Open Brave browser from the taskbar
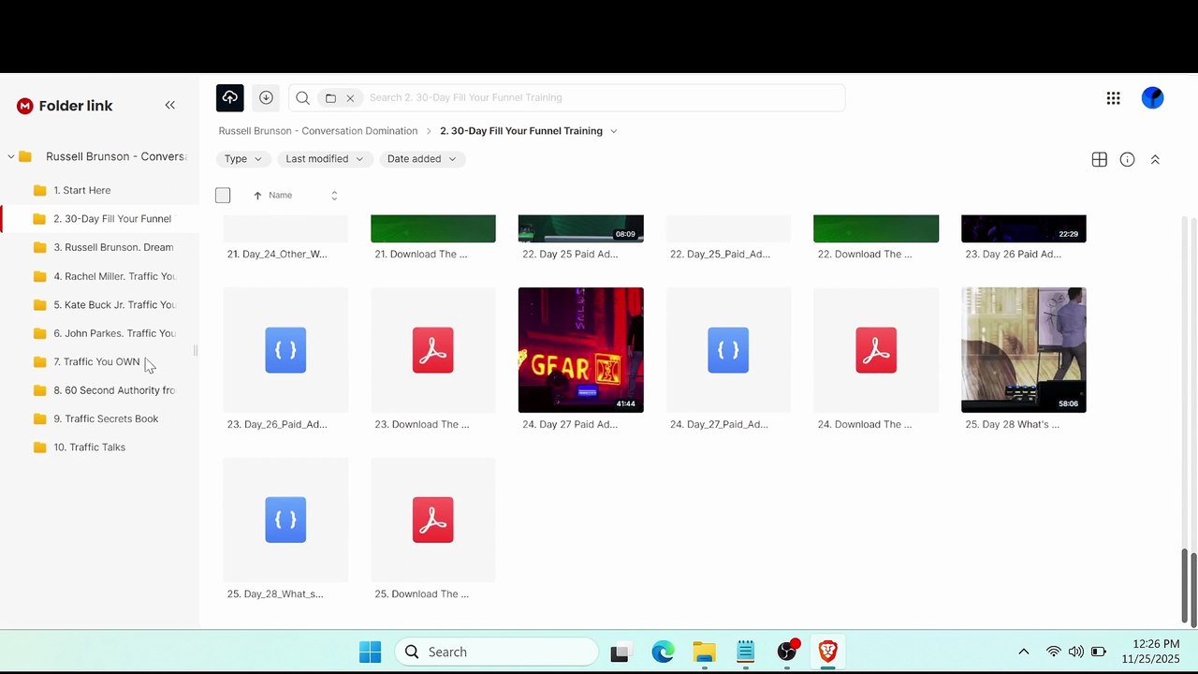Screen dimensions: 1198x674 827,652
